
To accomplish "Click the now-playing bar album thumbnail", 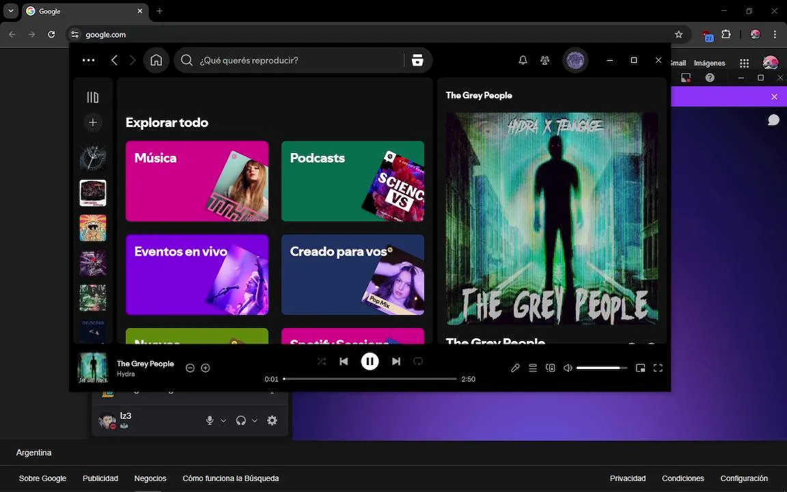I will pos(93,368).
